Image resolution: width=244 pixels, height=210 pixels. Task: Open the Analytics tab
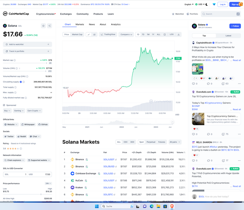point(116,24)
